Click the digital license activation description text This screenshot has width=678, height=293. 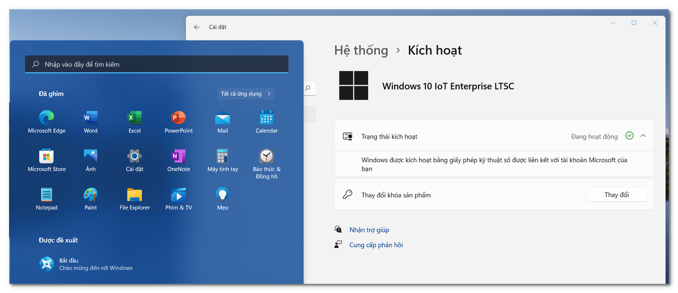pos(494,164)
